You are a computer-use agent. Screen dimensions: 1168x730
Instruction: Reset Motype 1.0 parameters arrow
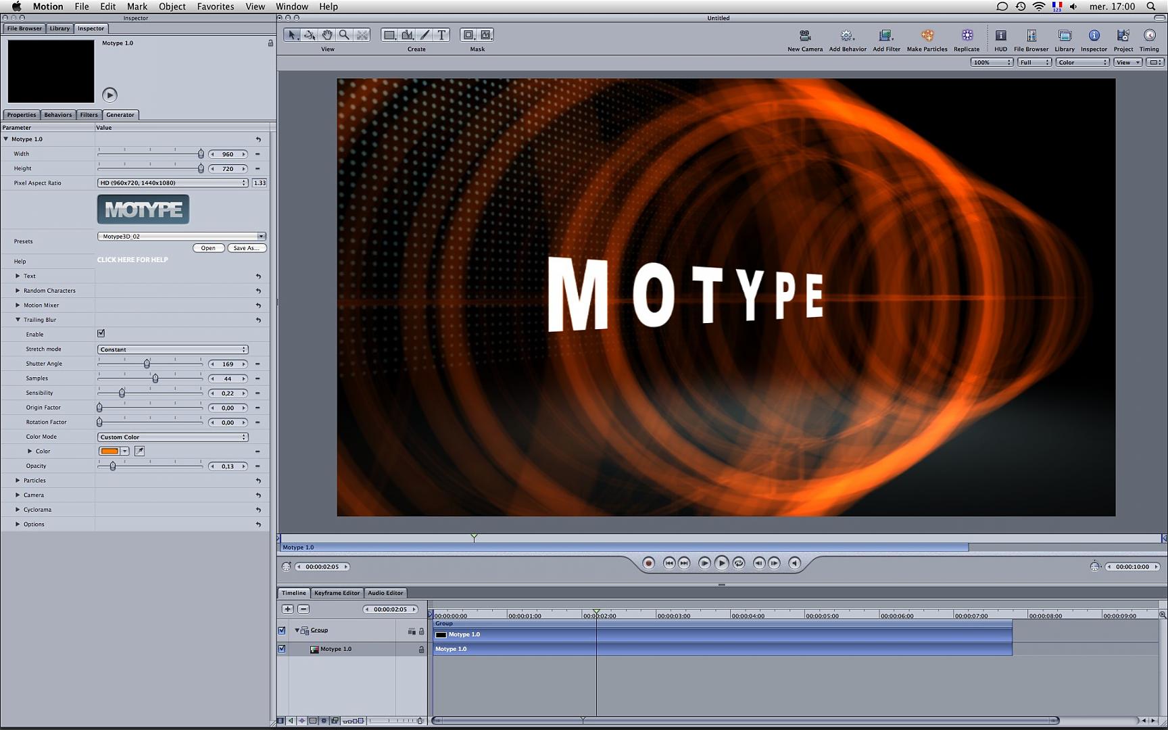pos(258,139)
